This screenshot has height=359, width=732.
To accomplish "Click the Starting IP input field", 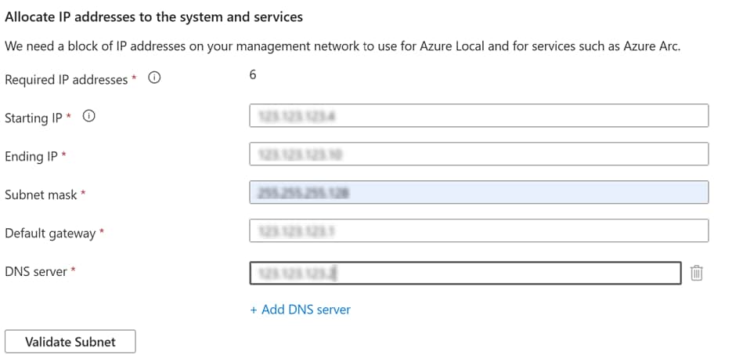I will coord(479,115).
